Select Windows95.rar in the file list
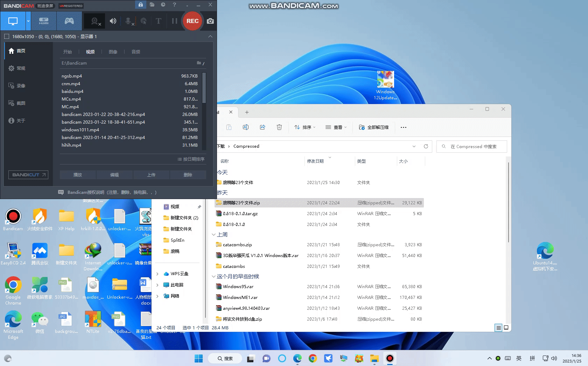Screen dimensions: 588x366 pyautogui.click(x=319, y=287)
